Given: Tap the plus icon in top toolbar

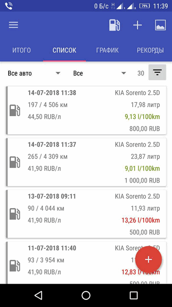Looking at the screenshot, I should pos(138,25).
